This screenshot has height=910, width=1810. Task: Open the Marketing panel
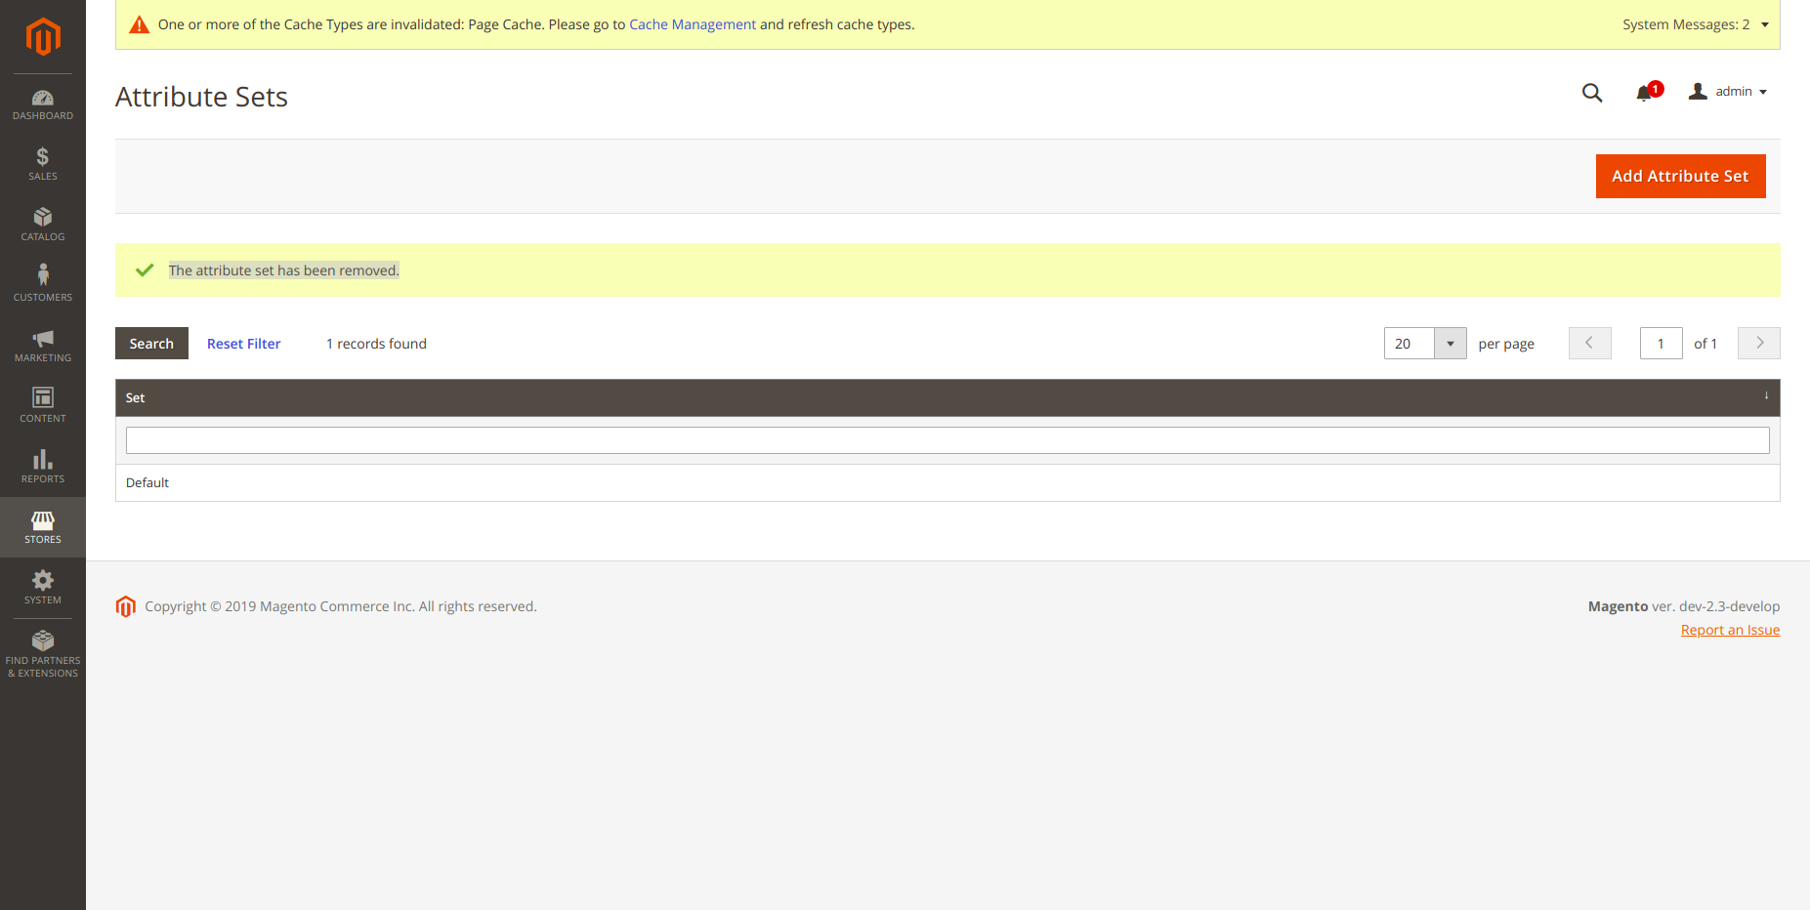(x=42, y=346)
